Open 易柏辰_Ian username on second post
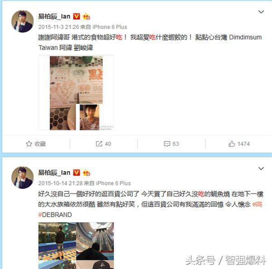The image size is (272, 269). [54, 173]
